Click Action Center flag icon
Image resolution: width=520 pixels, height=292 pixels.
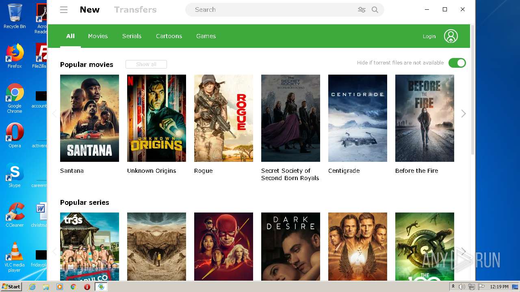point(481,287)
